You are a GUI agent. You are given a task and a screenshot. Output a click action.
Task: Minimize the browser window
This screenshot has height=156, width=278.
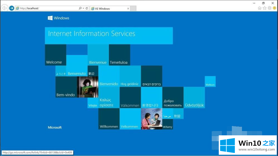click(x=254, y=3)
